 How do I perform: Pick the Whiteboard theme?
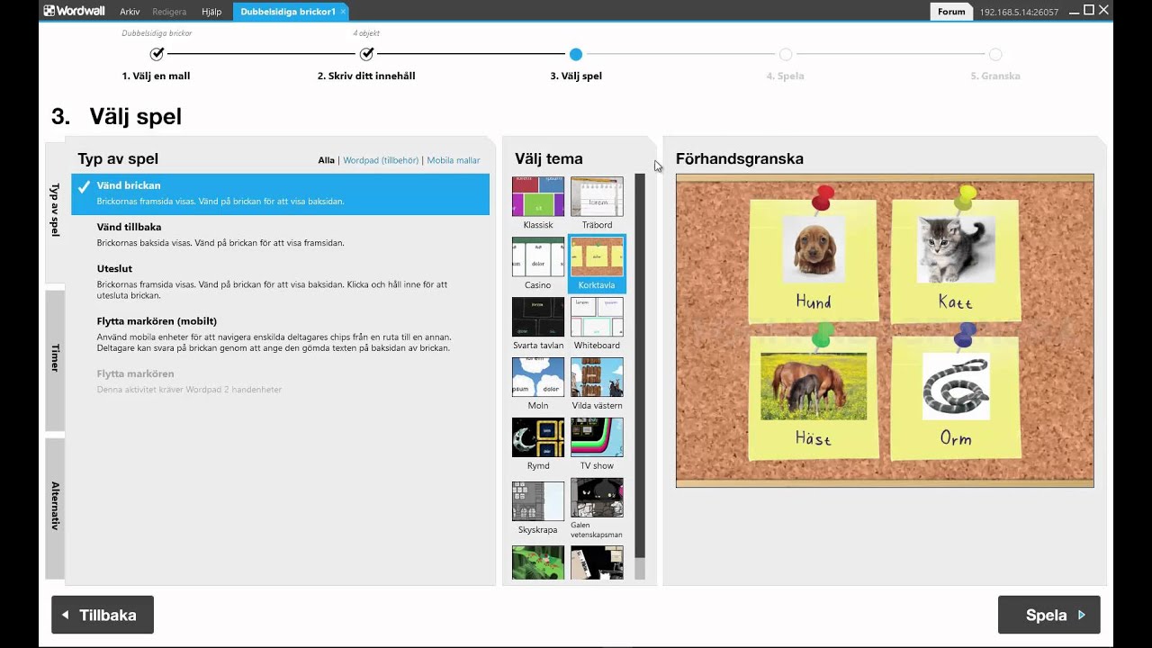click(597, 317)
